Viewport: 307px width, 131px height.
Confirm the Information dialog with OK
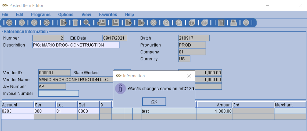[154, 102]
